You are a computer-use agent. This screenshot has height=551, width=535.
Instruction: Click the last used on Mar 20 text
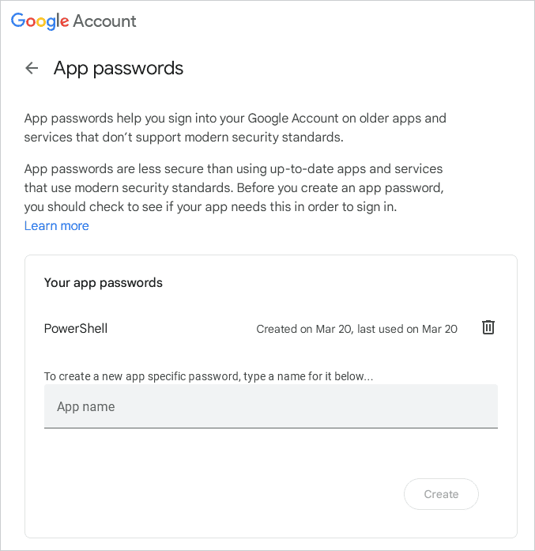coord(407,329)
